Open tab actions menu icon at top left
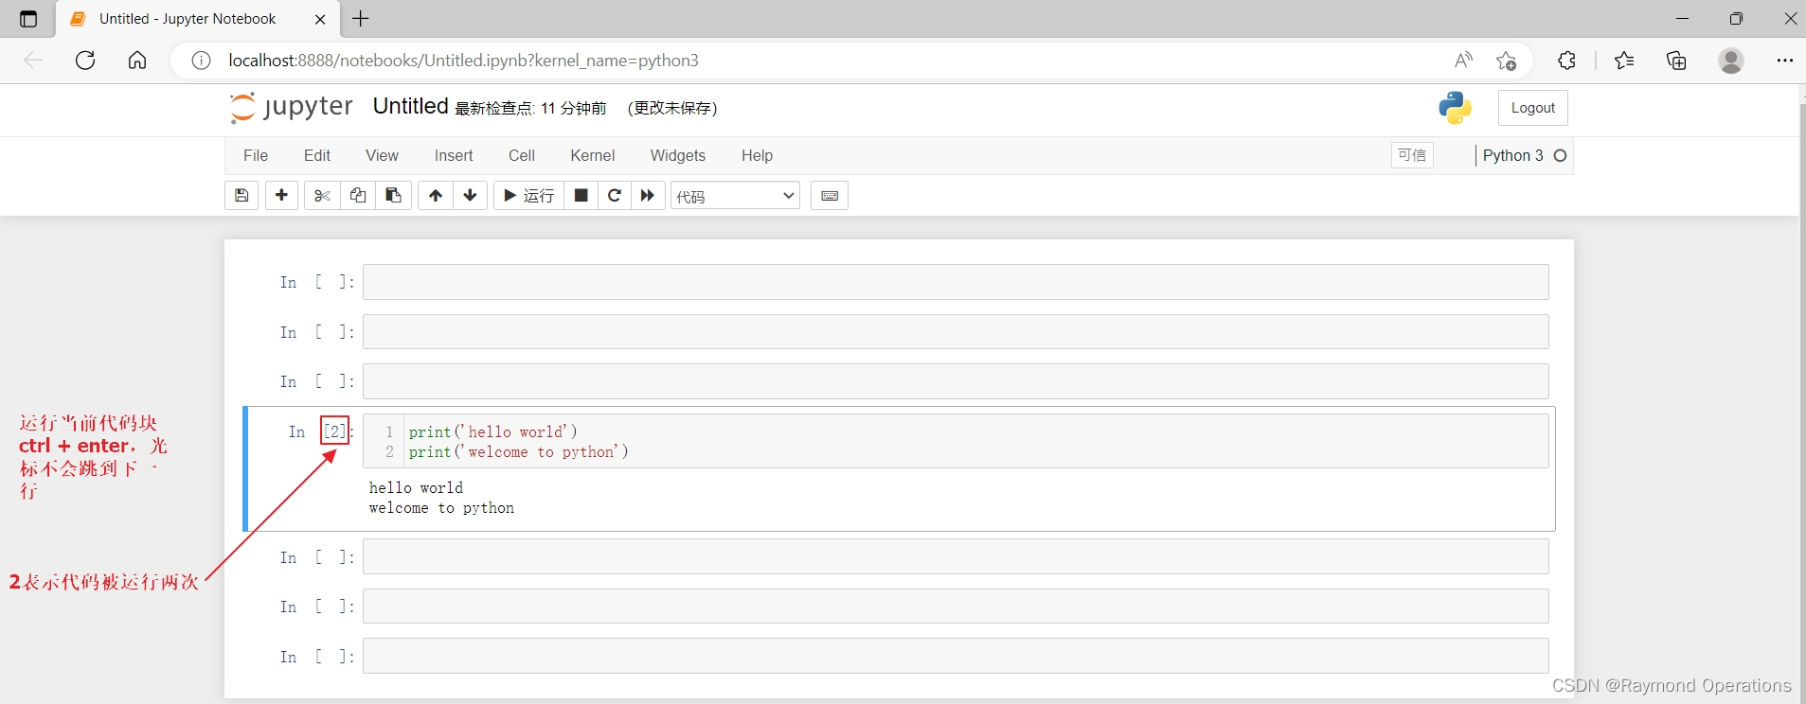Image resolution: width=1806 pixels, height=704 pixels. [28, 19]
